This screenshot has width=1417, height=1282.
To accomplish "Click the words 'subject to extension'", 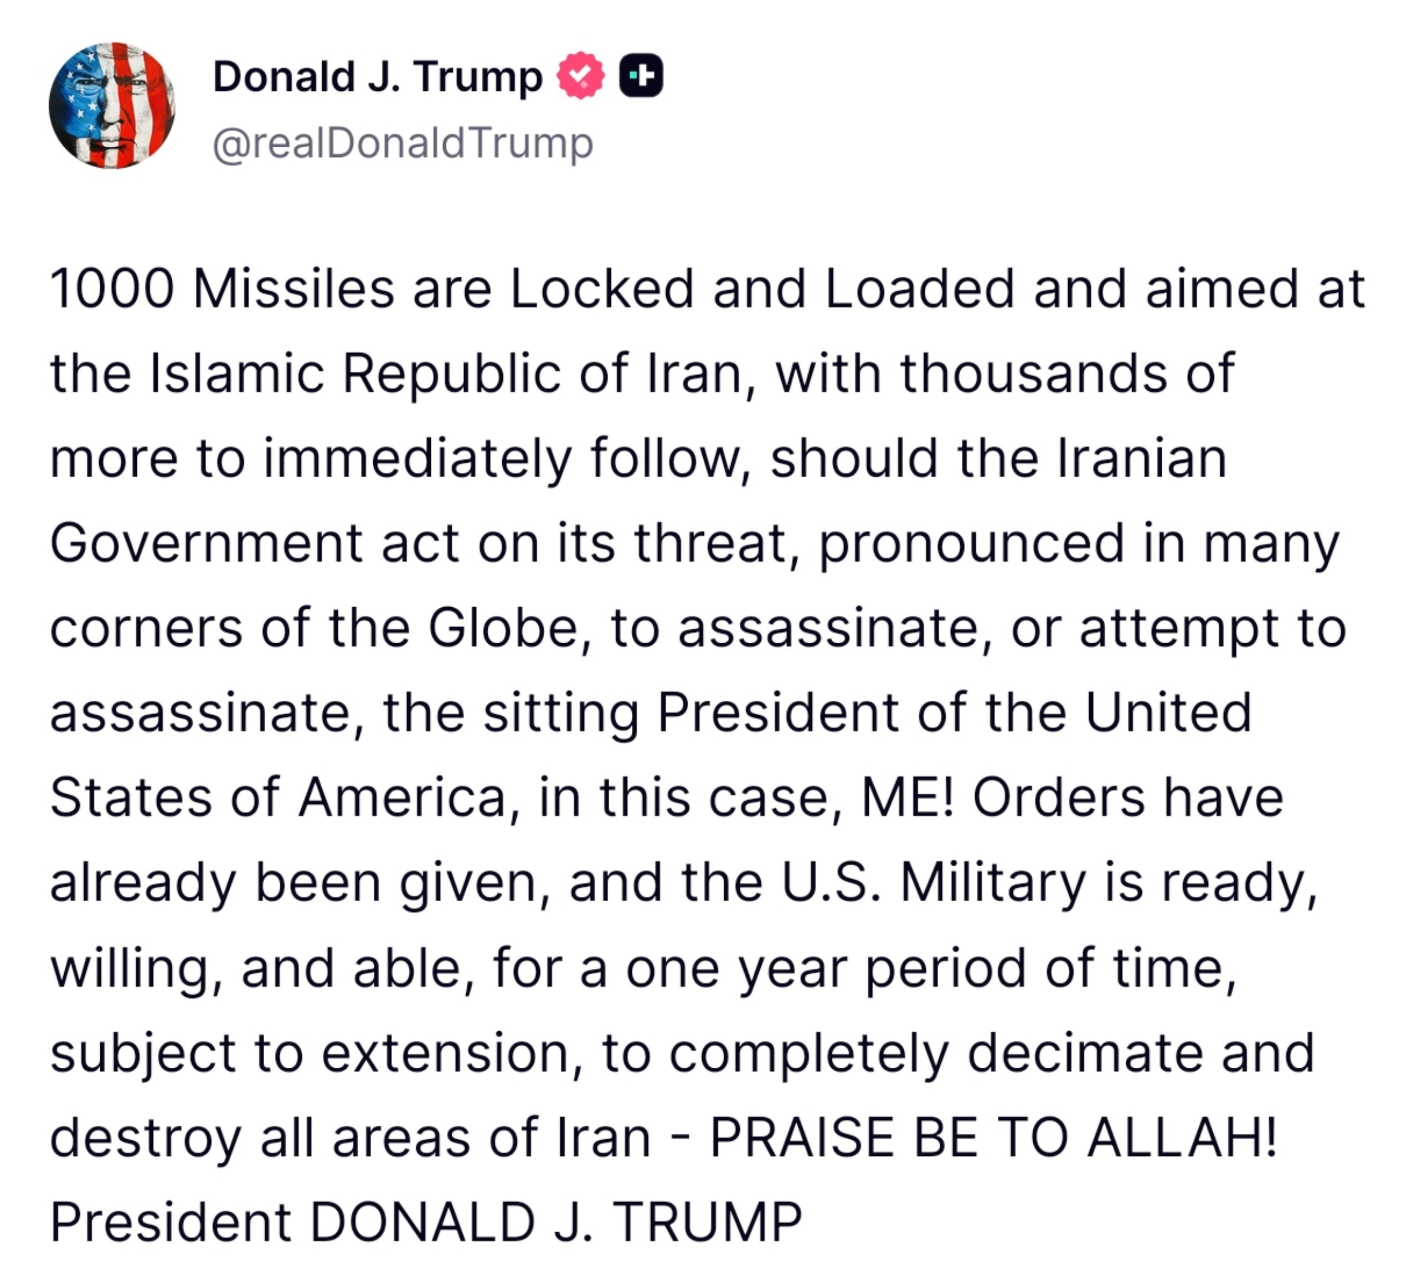I will click(310, 1053).
